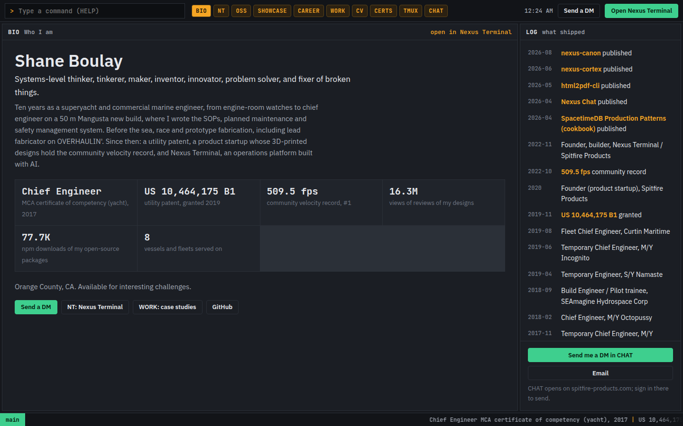This screenshot has width=683, height=426.
Task: Click the 12:24 AM clock
Action: click(538, 11)
